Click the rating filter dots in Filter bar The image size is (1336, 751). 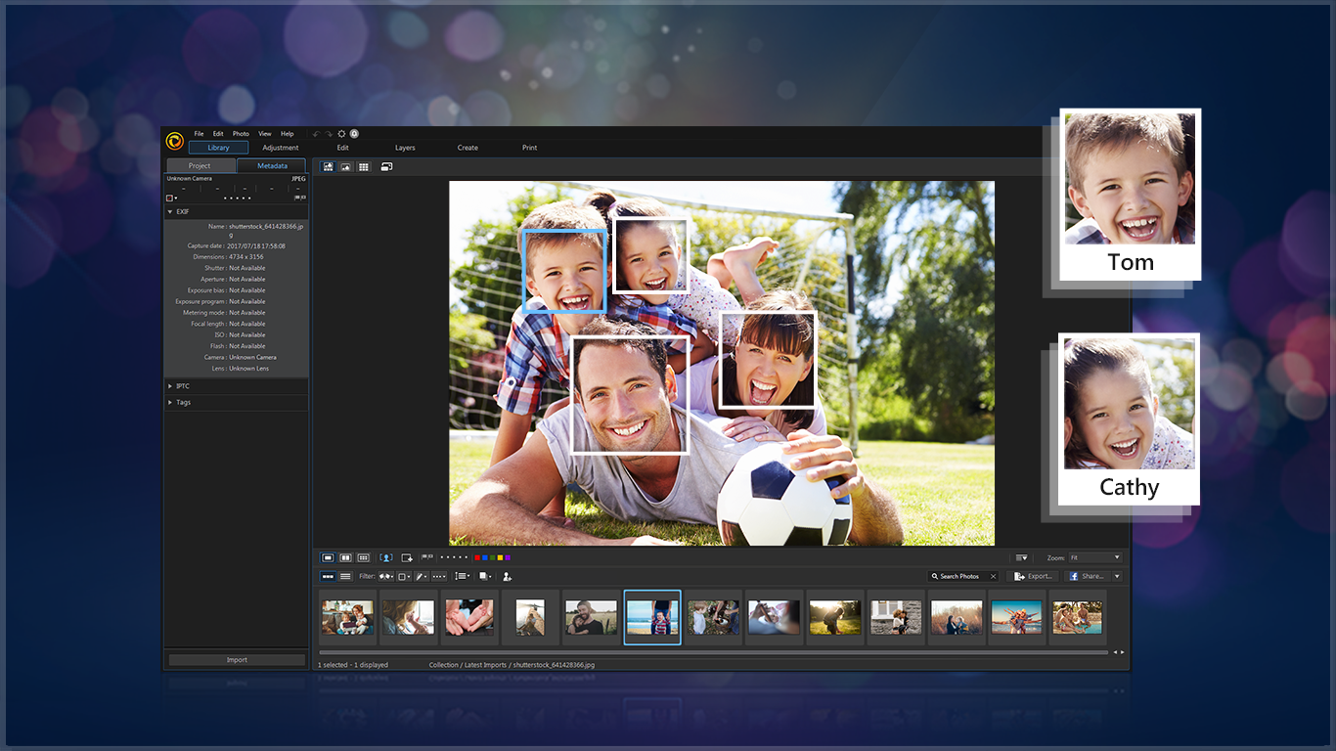pyautogui.click(x=439, y=576)
